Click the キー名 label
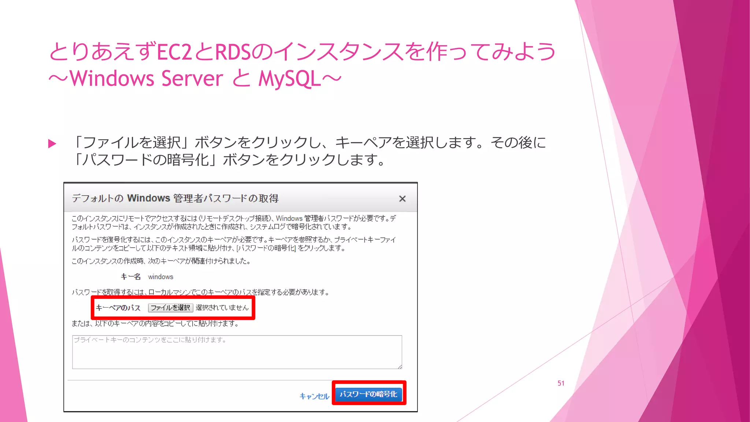 pyautogui.click(x=131, y=277)
